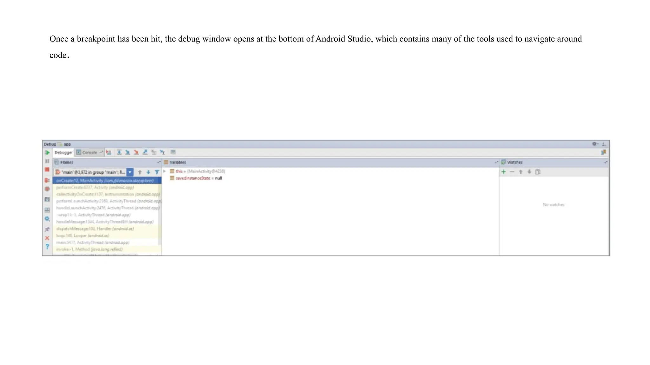This screenshot has height=365, width=650.
Task: Open help with the blue question mark
Action: 47,247
